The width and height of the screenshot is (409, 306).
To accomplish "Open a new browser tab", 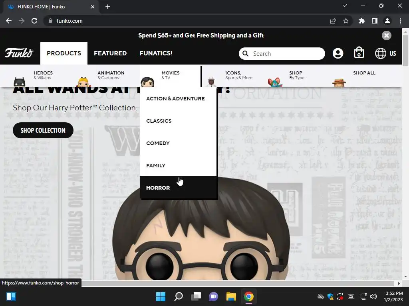I will pyautogui.click(x=108, y=7).
